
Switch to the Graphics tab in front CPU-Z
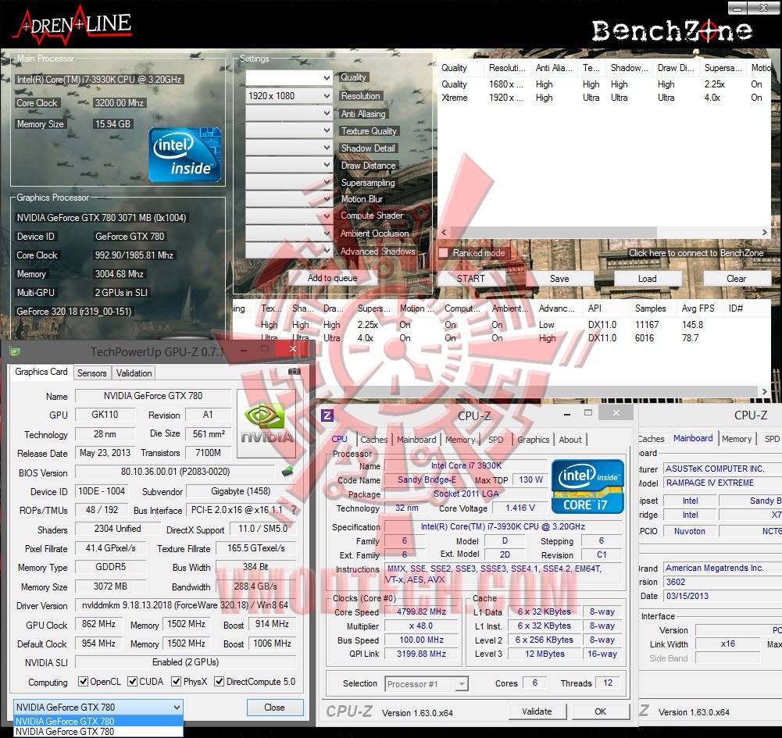533,440
